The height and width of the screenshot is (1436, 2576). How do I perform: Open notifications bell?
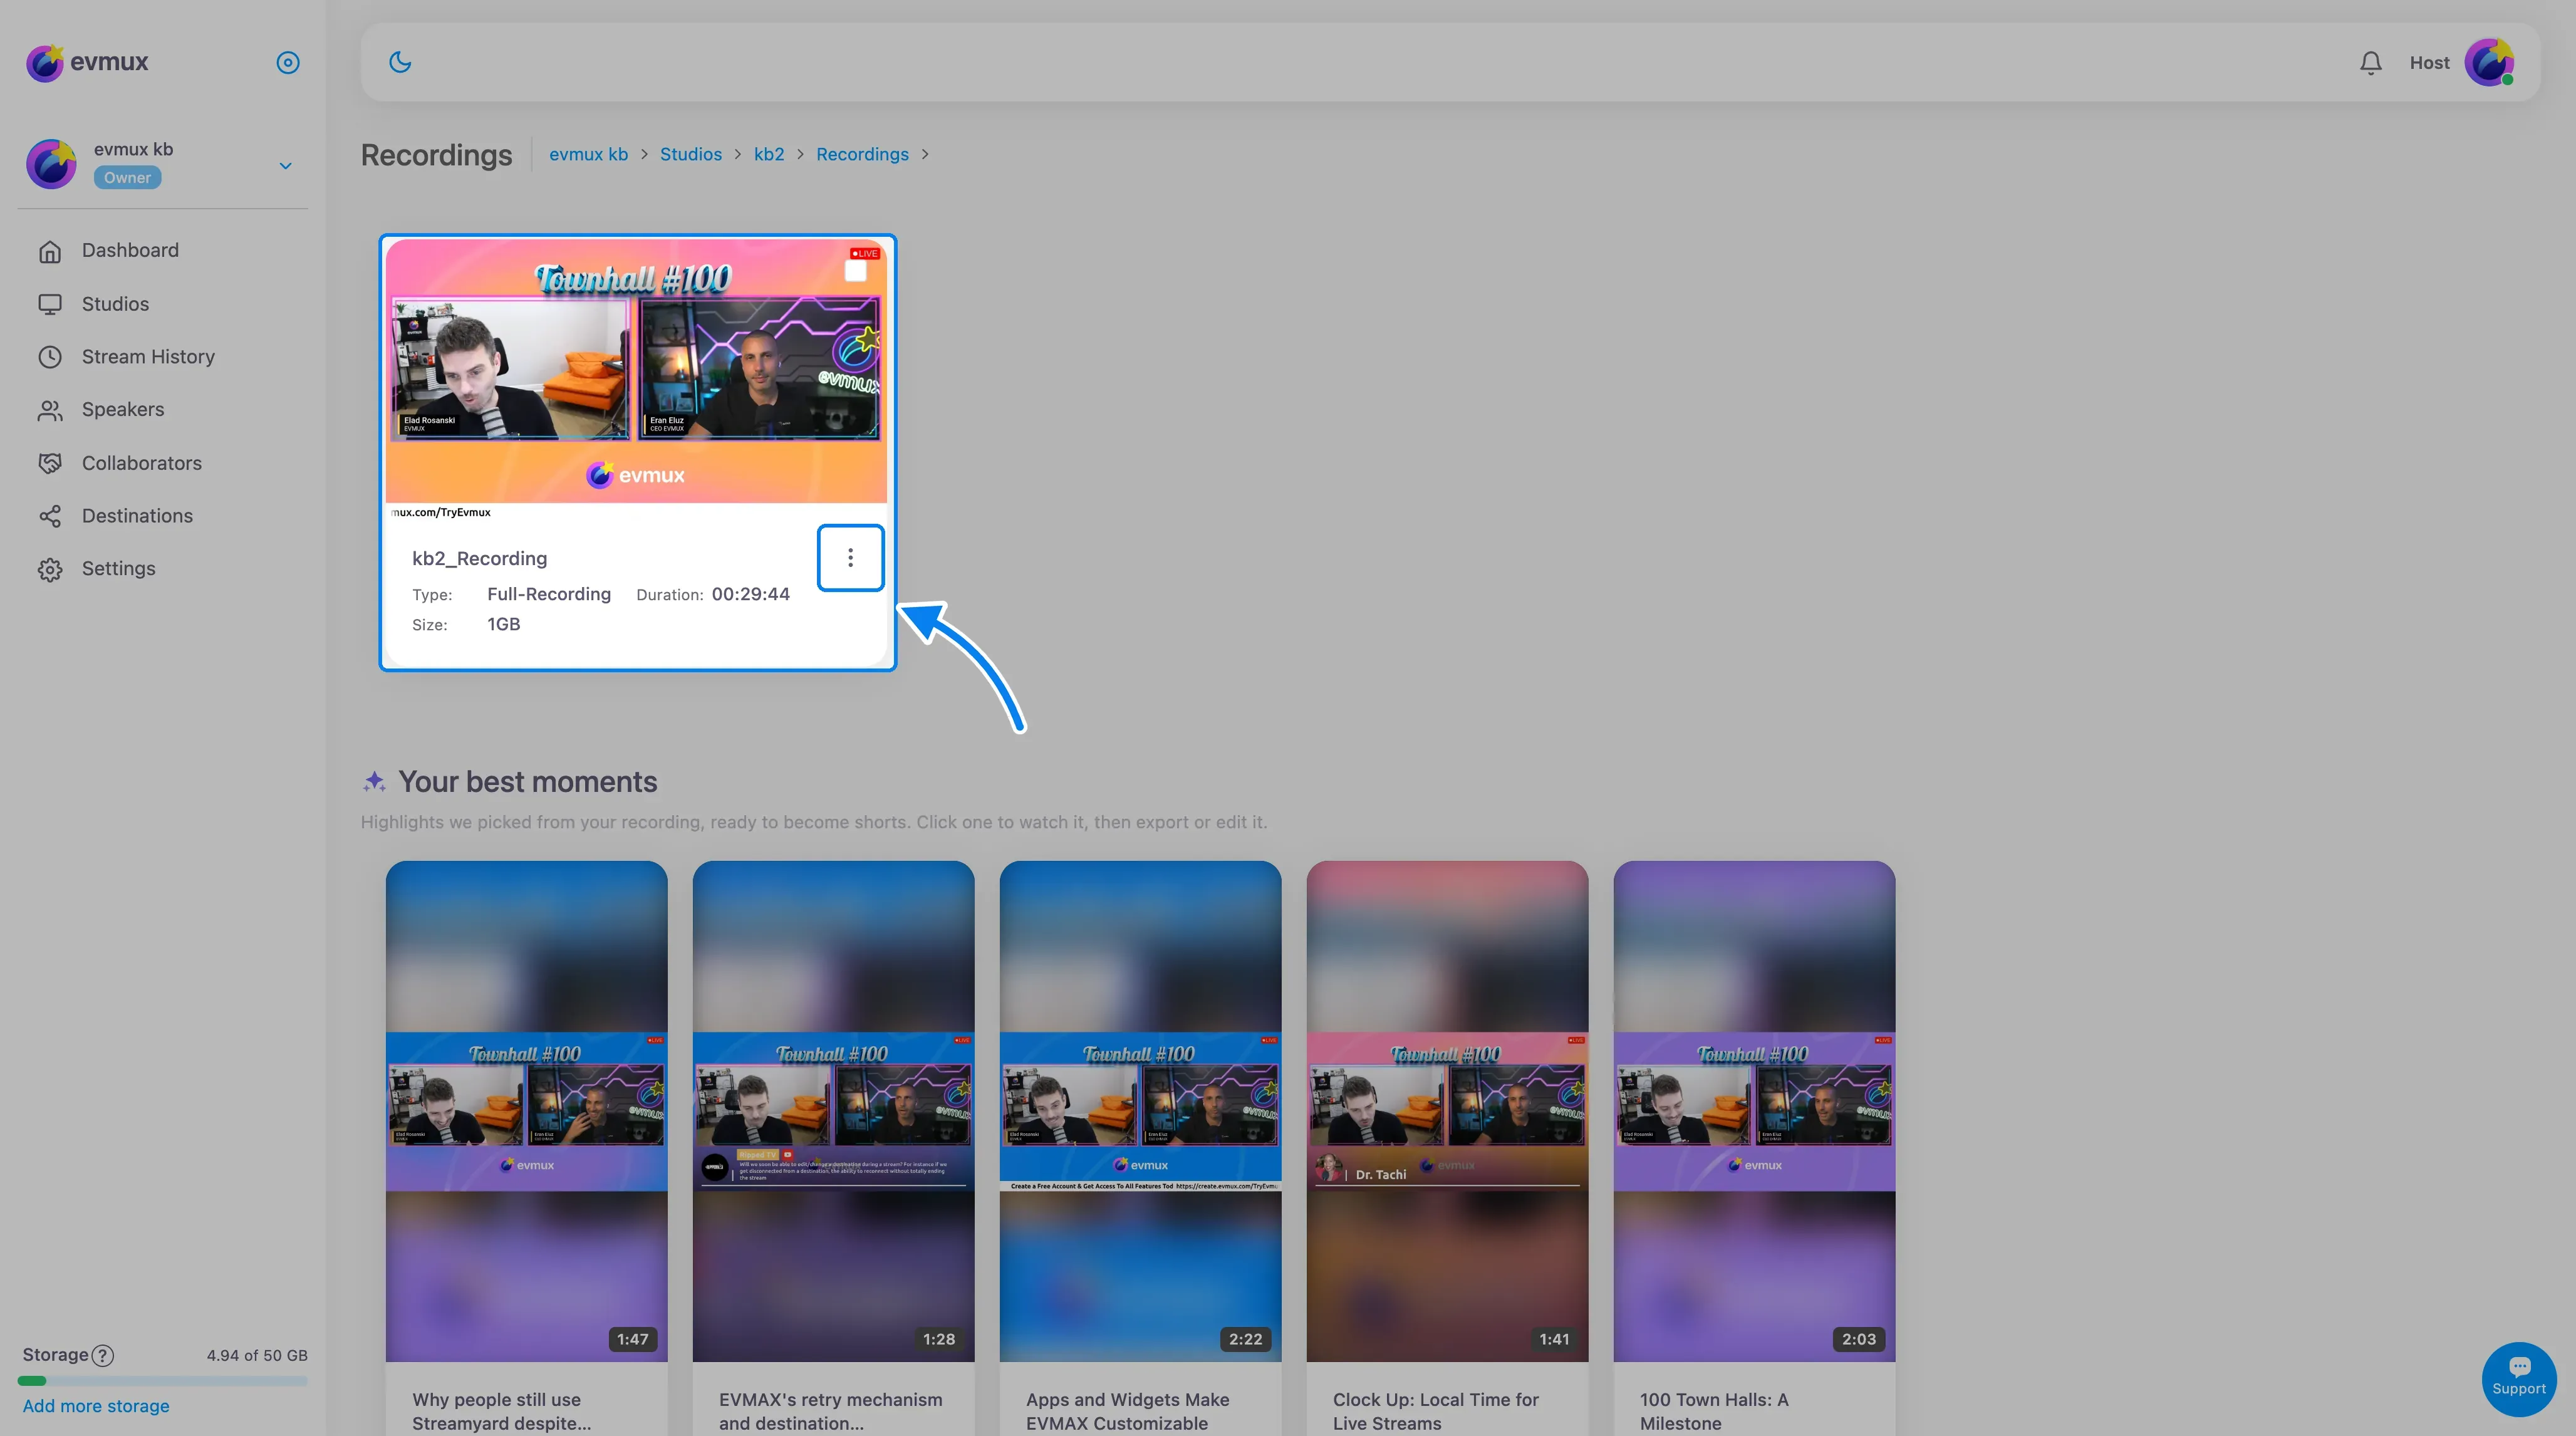pyautogui.click(x=2370, y=63)
